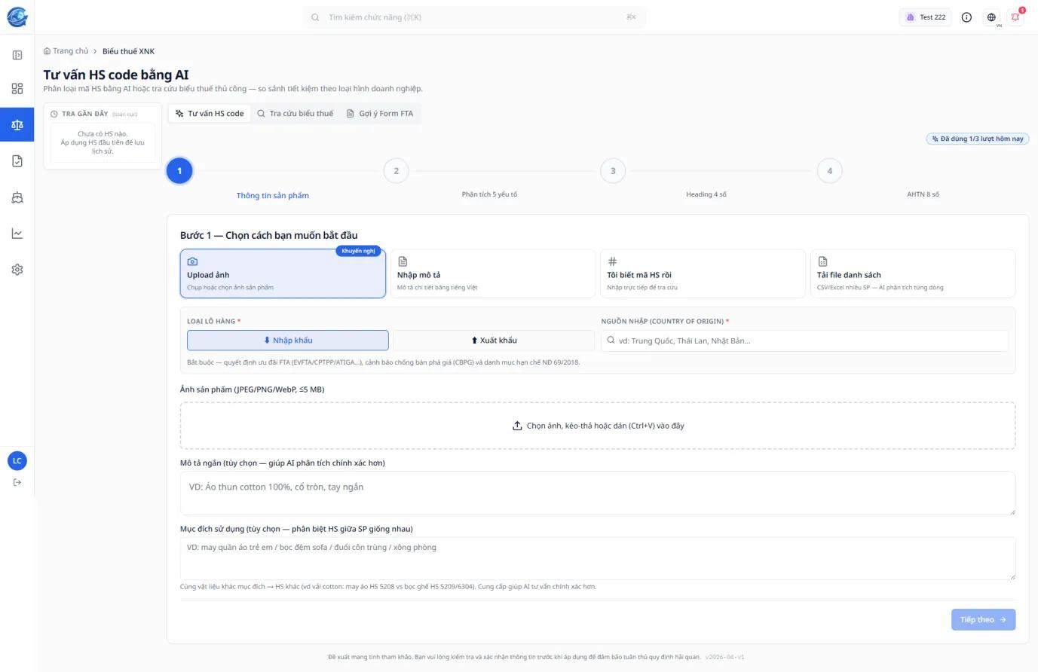Open the line chart analytics icon

(x=17, y=234)
